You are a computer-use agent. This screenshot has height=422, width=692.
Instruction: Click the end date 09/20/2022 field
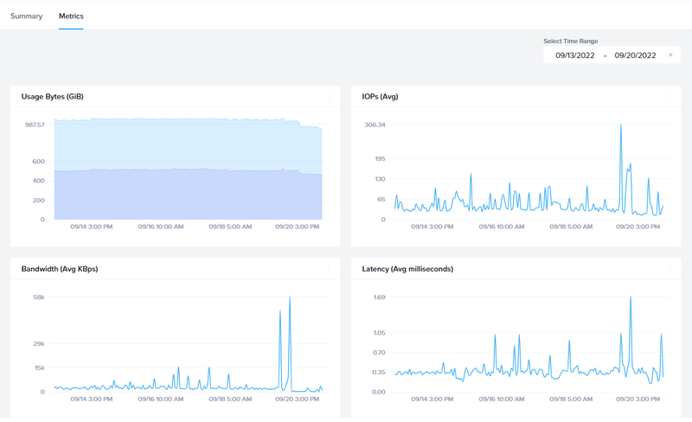coord(635,55)
